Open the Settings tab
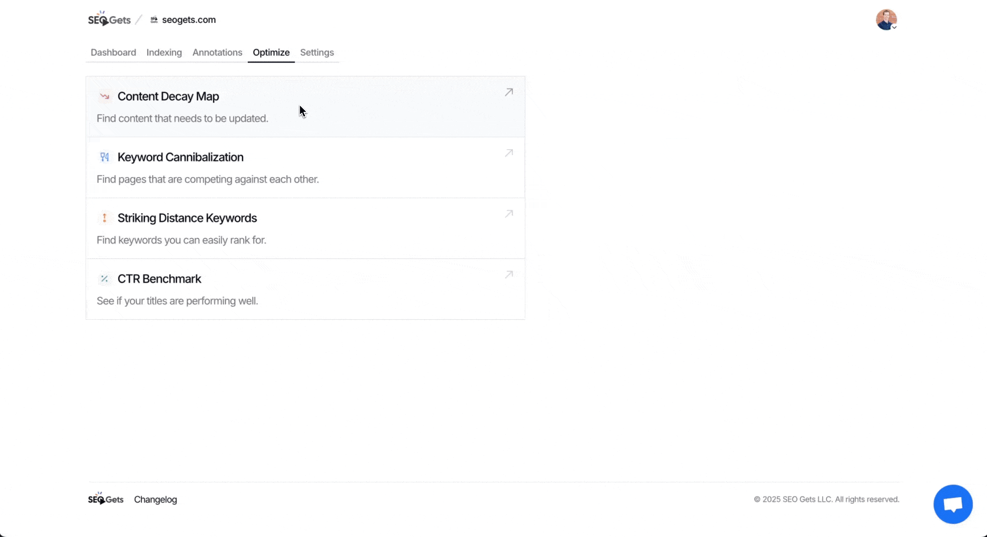The width and height of the screenshot is (987, 537). pyautogui.click(x=317, y=53)
